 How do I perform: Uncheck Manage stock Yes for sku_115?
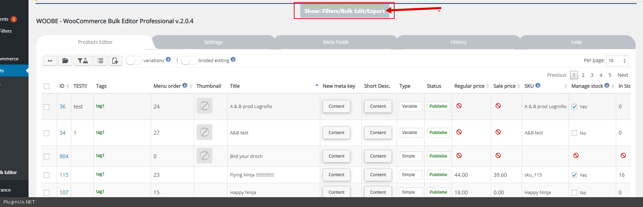pyautogui.click(x=574, y=175)
